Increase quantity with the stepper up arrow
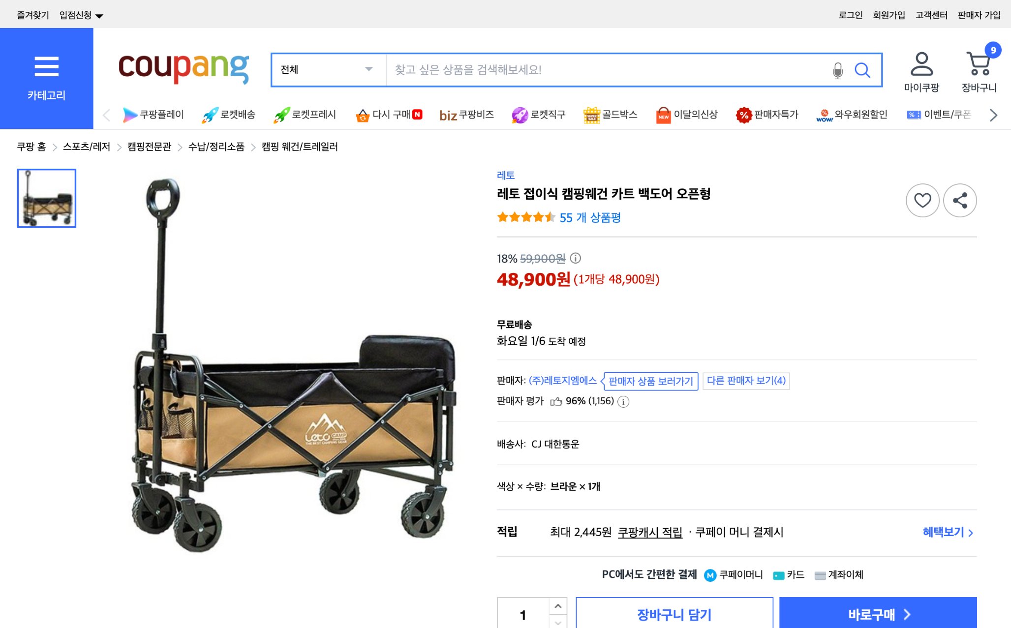Screen dimensions: 1011x628 click(558, 606)
